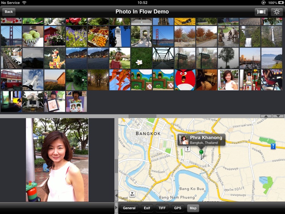Select the baby in red dress thumbnail
The width and height of the screenshot is (285, 214).
click(120, 58)
